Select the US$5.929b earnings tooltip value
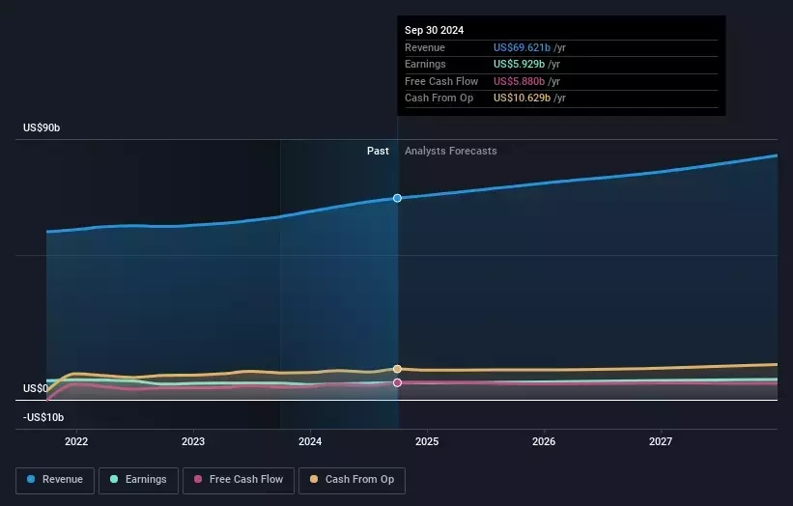This screenshot has height=506, width=793. click(x=522, y=64)
